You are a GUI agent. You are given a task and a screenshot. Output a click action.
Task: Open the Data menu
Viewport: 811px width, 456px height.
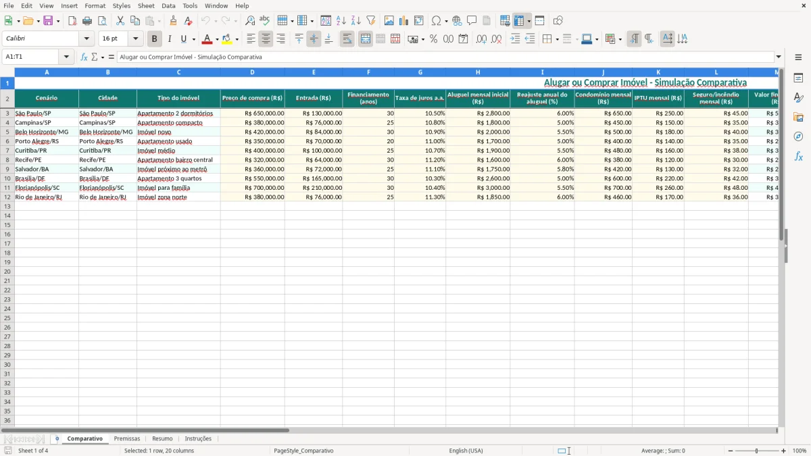pyautogui.click(x=168, y=5)
